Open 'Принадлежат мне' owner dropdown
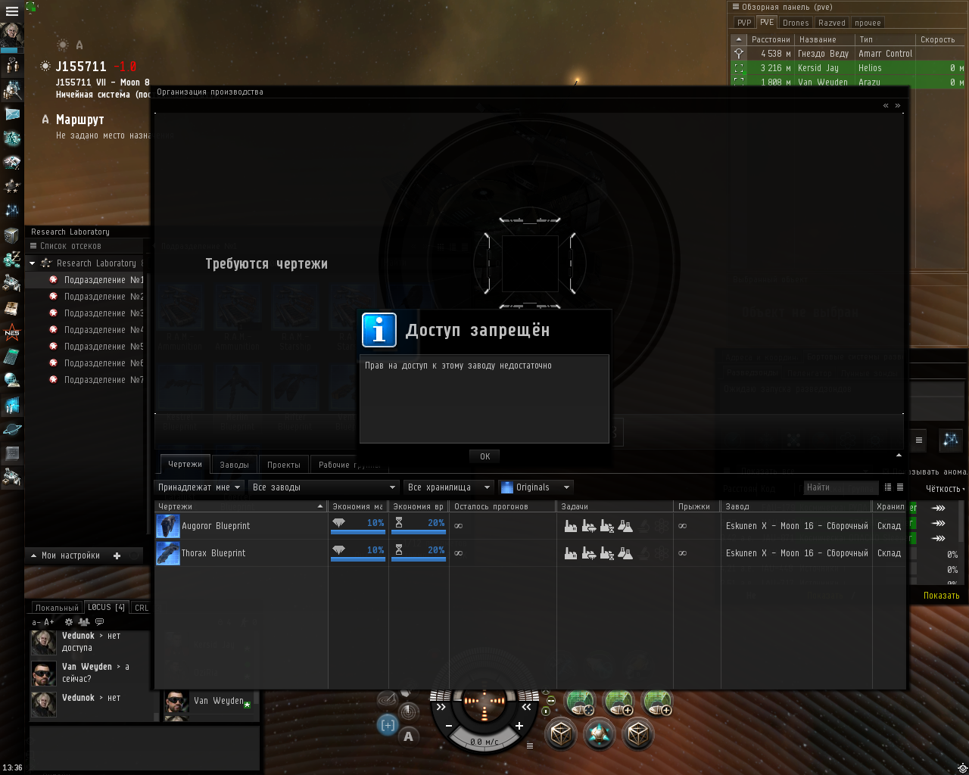Screen dimensions: 969x775 (x=199, y=487)
